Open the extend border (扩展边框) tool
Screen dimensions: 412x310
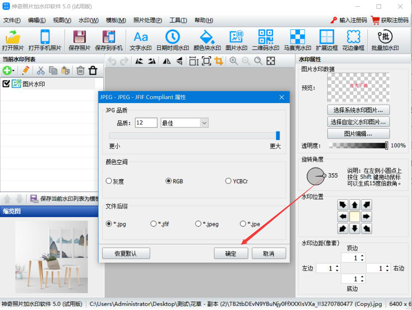(x=327, y=40)
